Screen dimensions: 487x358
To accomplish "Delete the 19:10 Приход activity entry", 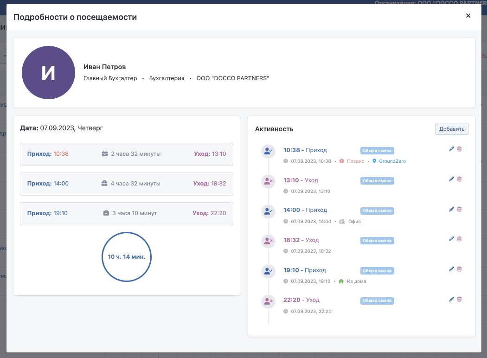I will click(x=459, y=269).
